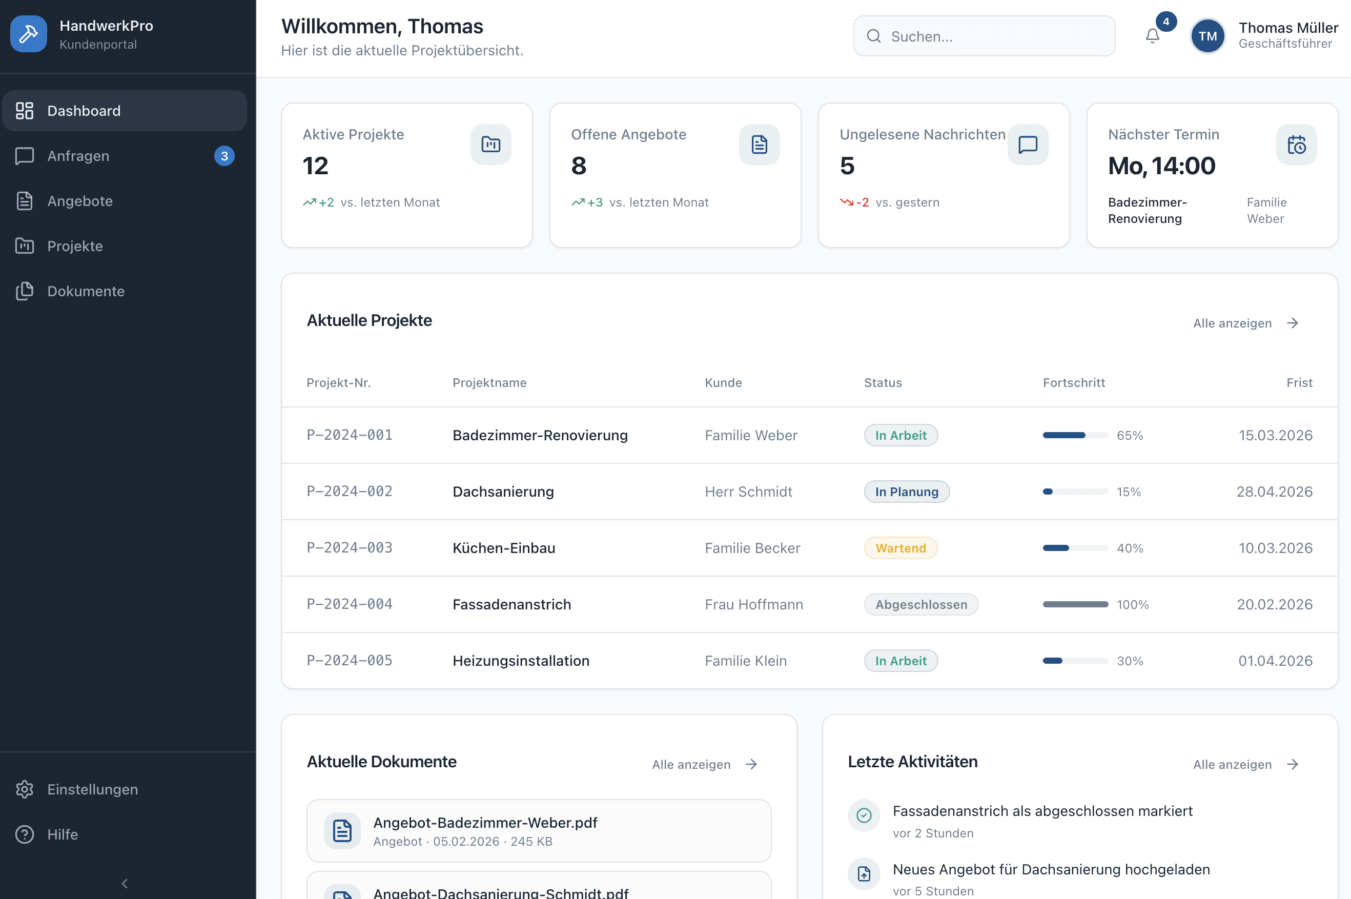The width and height of the screenshot is (1351, 899).
Task: Open Anfragen in the sidebar
Action: click(x=78, y=156)
